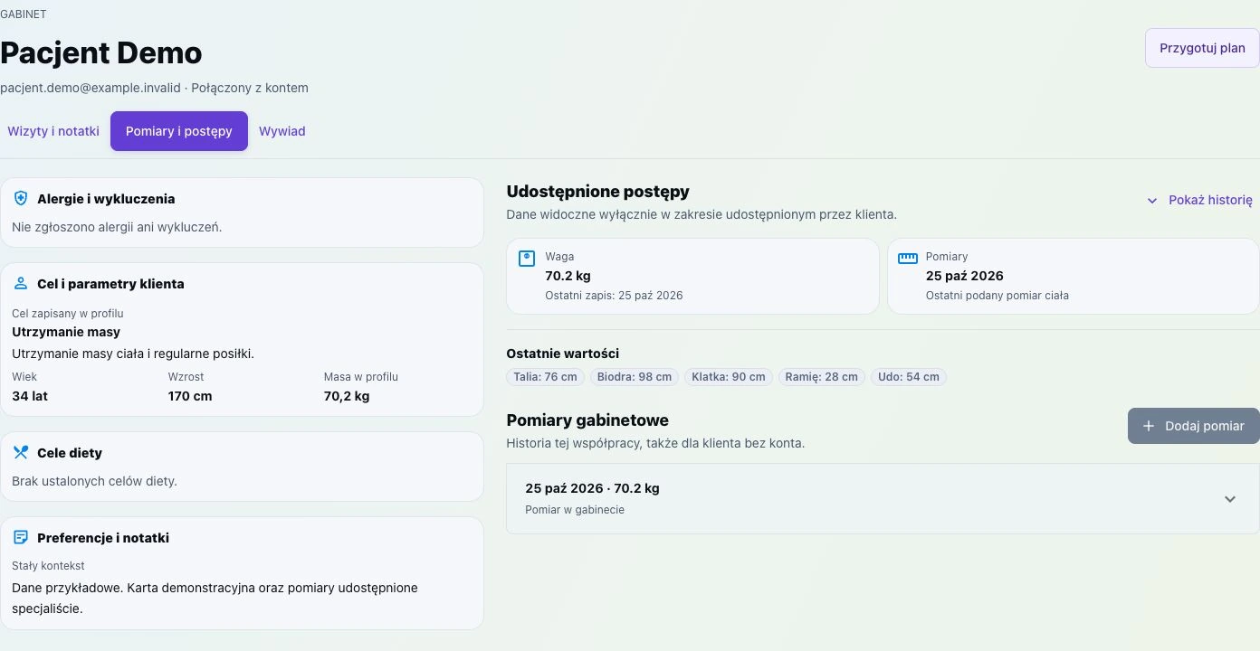This screenshot has height=651, width=1260.
Task: Click the Klatka: 90 cm chip
Action: (x=729, y=377)
